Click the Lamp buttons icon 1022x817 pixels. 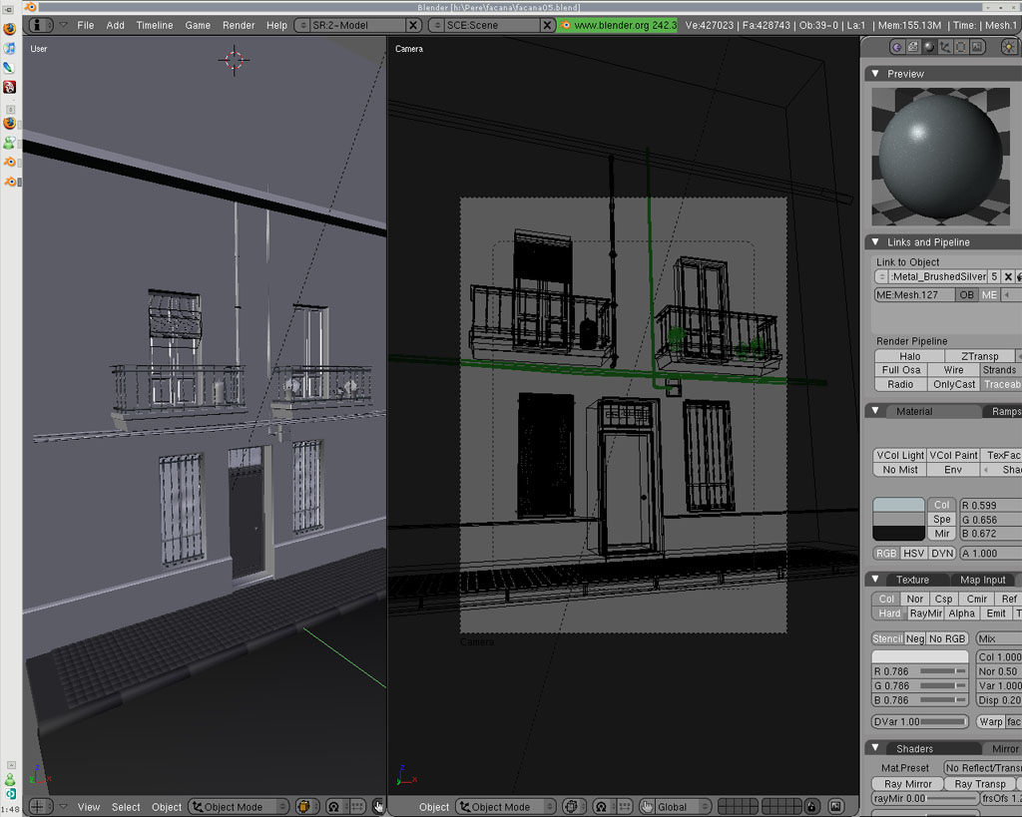pos(1010,47)
